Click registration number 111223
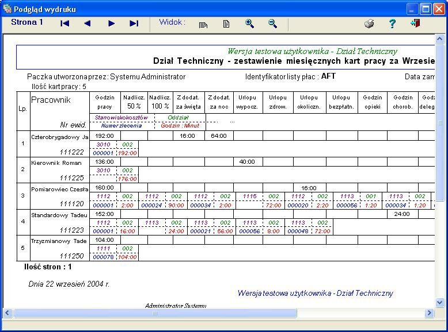Screen dimensions: 448x332 (72, 230)
